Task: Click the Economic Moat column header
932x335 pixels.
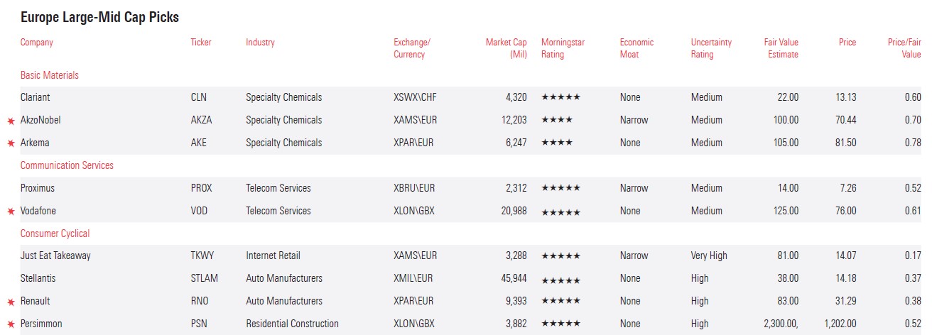Action: [x=637, y=48]
